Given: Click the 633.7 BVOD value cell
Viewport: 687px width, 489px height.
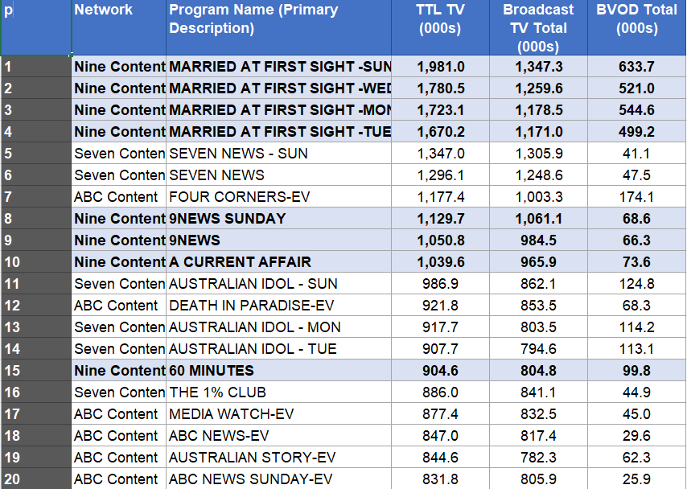Looking at the screenshot, I should [x=637, y=67].
